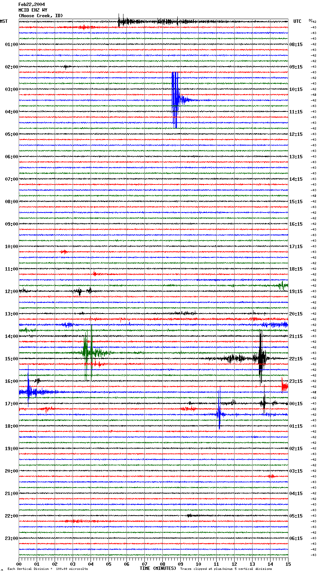Click the UTC timezone header
This screenshot has width=318, height=574.
(x=297, y=21)
